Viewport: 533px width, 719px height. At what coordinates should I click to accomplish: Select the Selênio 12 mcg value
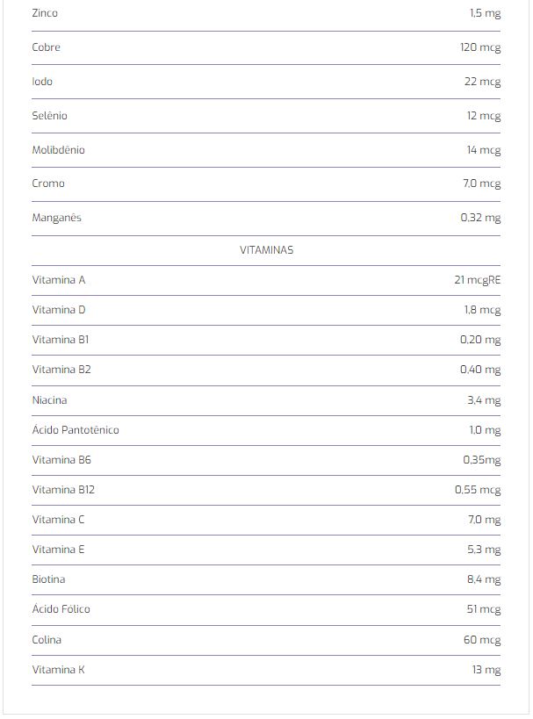pos(484,116)
